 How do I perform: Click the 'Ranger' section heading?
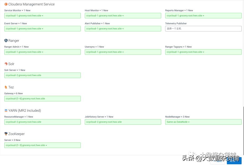14,41
